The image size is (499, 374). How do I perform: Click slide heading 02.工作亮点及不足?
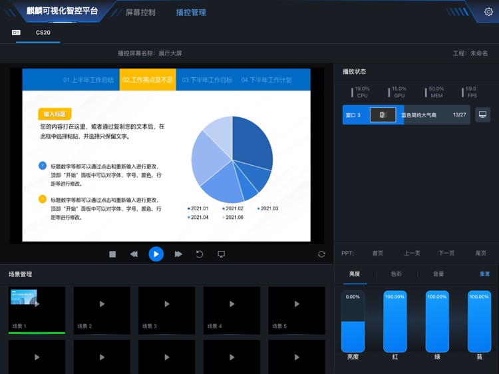(148, 80)
